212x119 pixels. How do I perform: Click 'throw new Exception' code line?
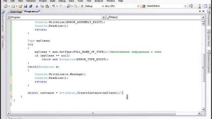point(75,59)
